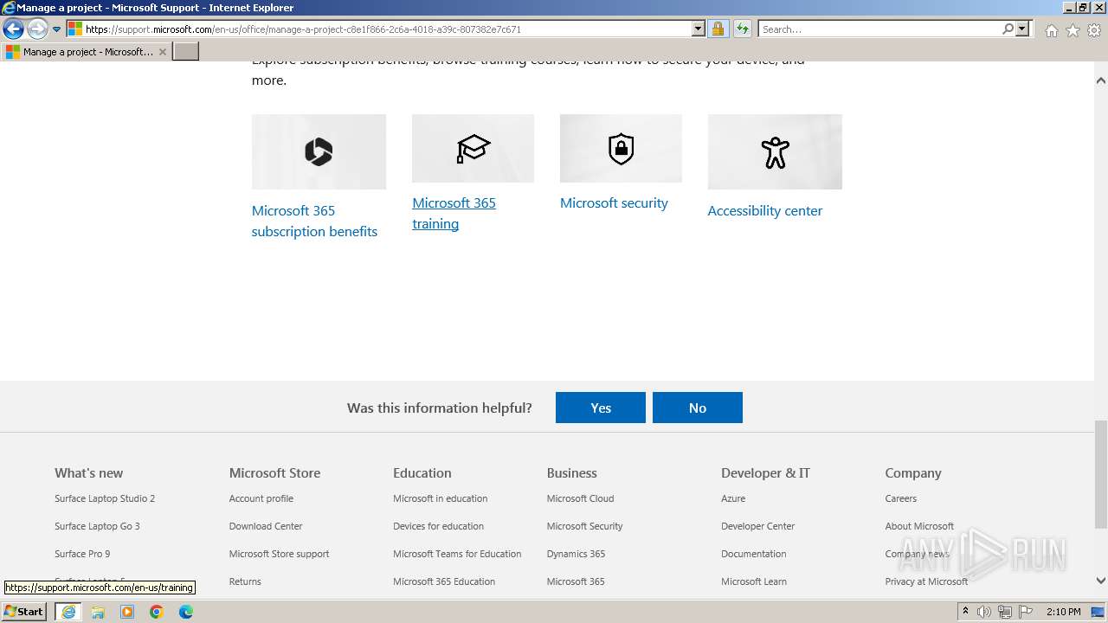The image size is (1108, 623).
Task: Open the Developer Center link
Action: 757,526
